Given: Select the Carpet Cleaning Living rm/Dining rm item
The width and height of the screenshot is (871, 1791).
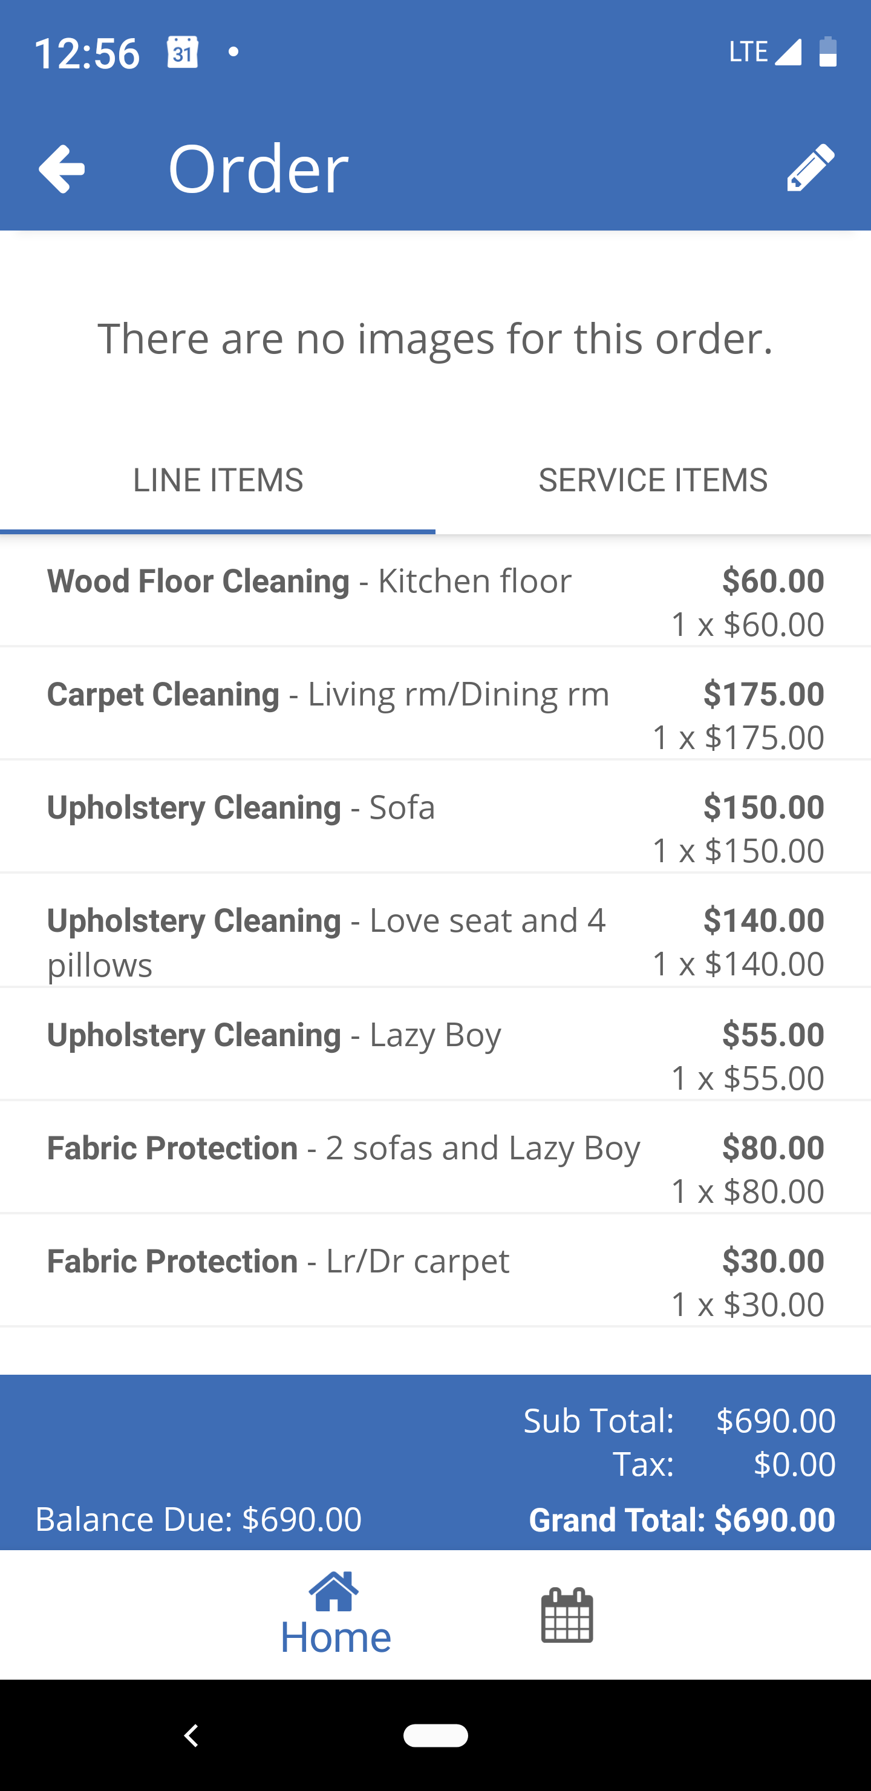Looking at the screenshot, I should coord(435,704).
